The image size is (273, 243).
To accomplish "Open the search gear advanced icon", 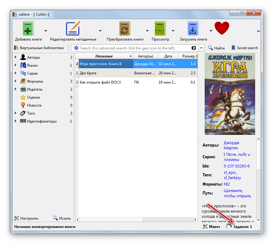I will click(76, 48).
